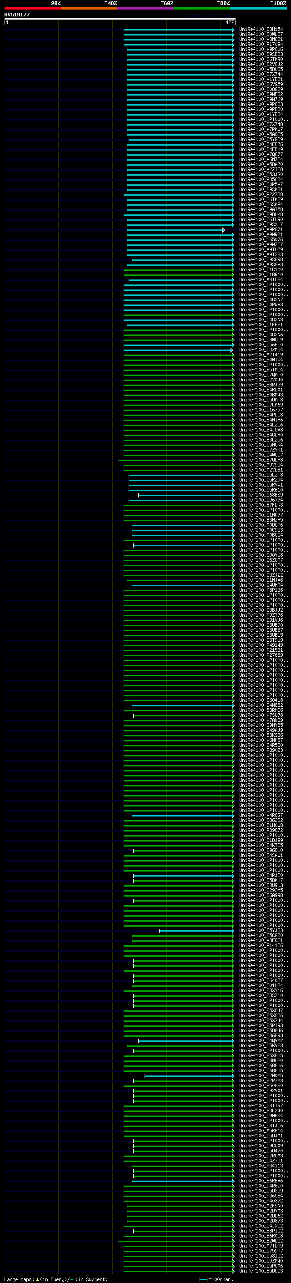Select the UniRef100_B5DGC3 label
The image size is (291, 1283).
261,1271
